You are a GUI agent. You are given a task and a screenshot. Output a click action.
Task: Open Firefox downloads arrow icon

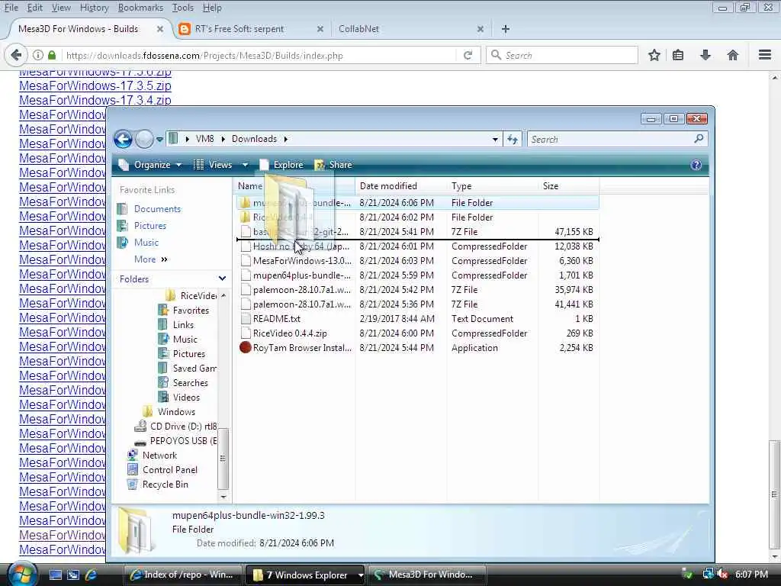705,55
